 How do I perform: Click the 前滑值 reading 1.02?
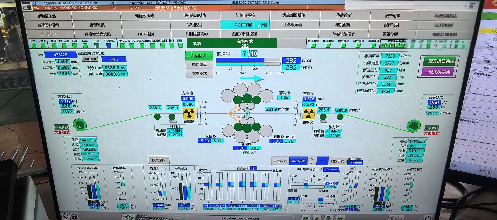[x=284, y=97]
